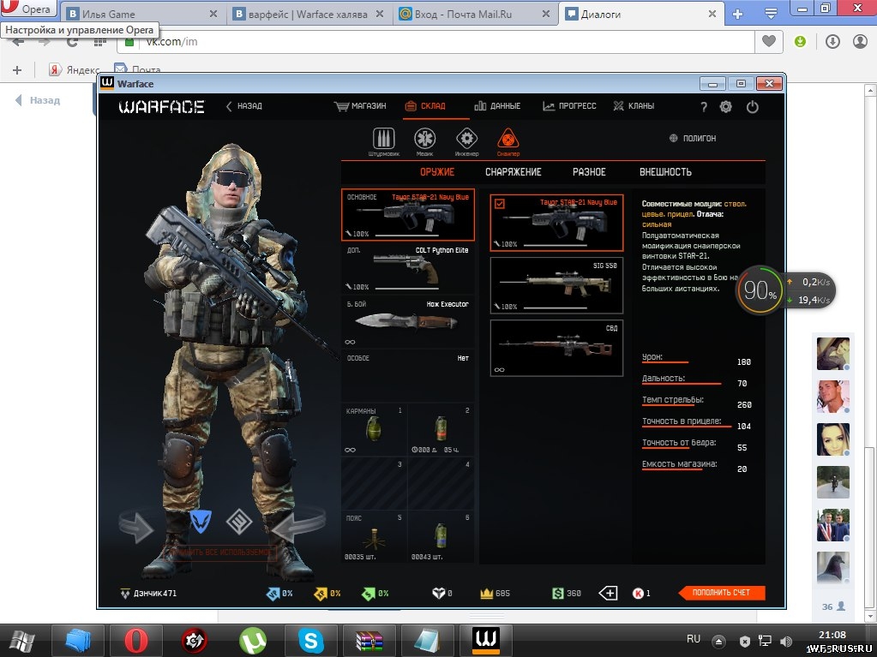Open the ПОЛИГОН shooting range

click(x=693, y=139)
